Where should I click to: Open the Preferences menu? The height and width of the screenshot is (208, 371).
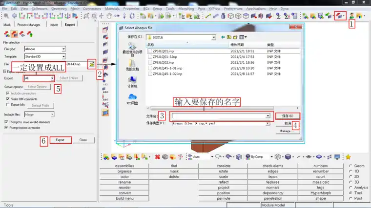coord(233,8)
